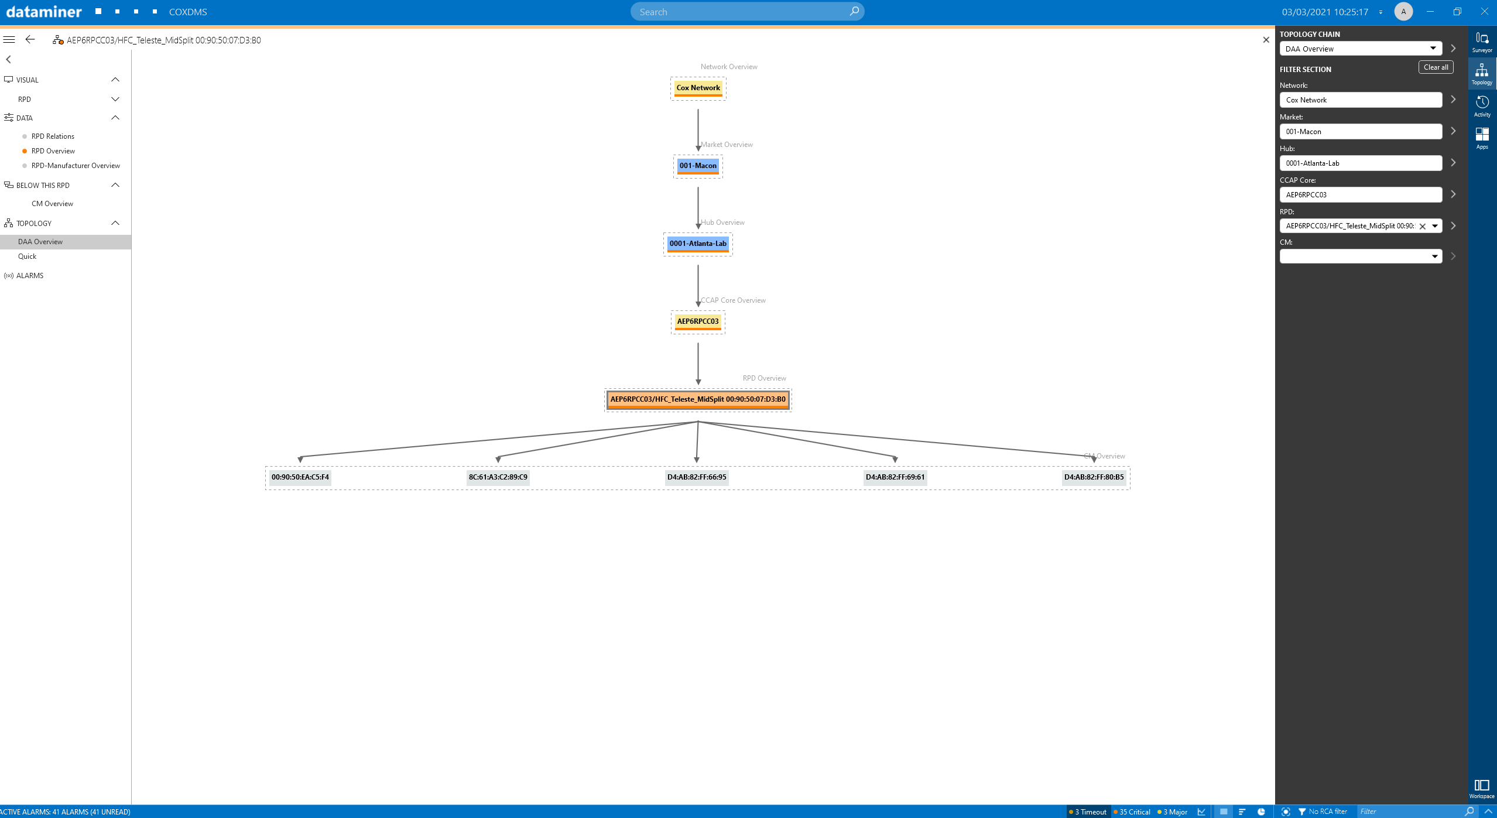Clear the RPD filter selection

click(1422, 226)
